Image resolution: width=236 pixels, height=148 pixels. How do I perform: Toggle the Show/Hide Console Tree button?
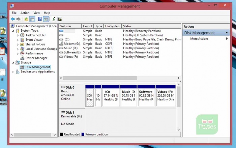(x=33, y=19)
